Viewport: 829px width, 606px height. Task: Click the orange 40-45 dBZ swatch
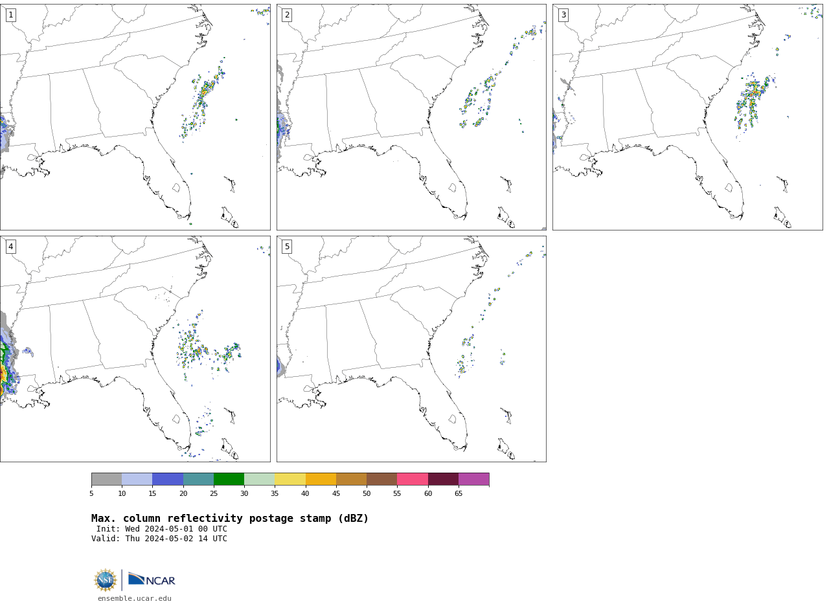click(321, 479)
